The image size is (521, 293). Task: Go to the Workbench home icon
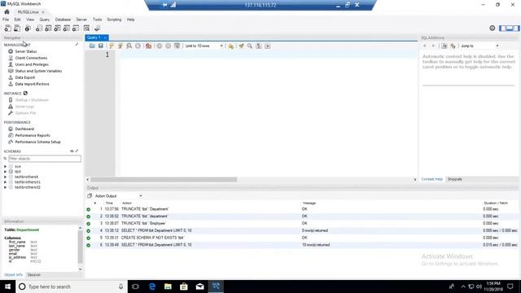point(7,11)
